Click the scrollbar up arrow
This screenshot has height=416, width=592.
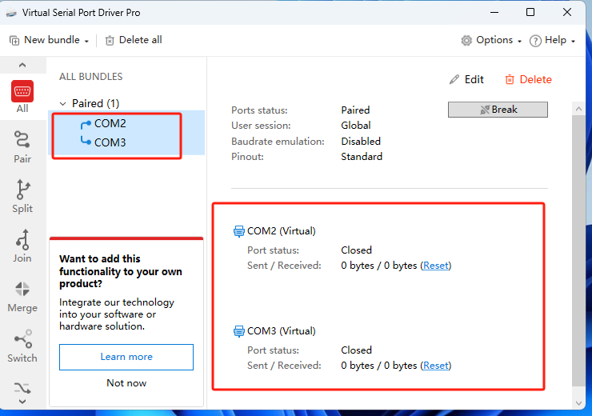pos(578,109)
